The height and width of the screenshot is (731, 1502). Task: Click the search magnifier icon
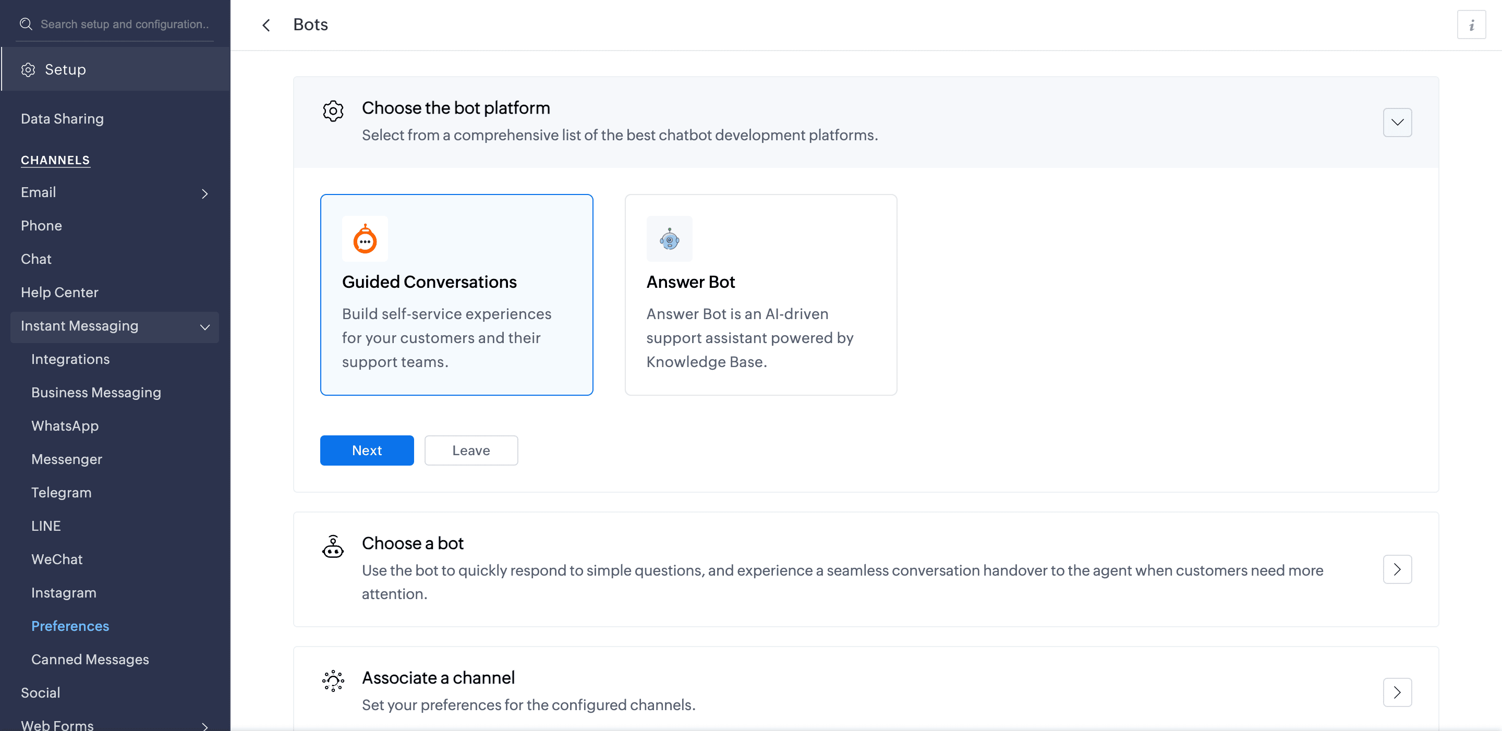[26, 24]
